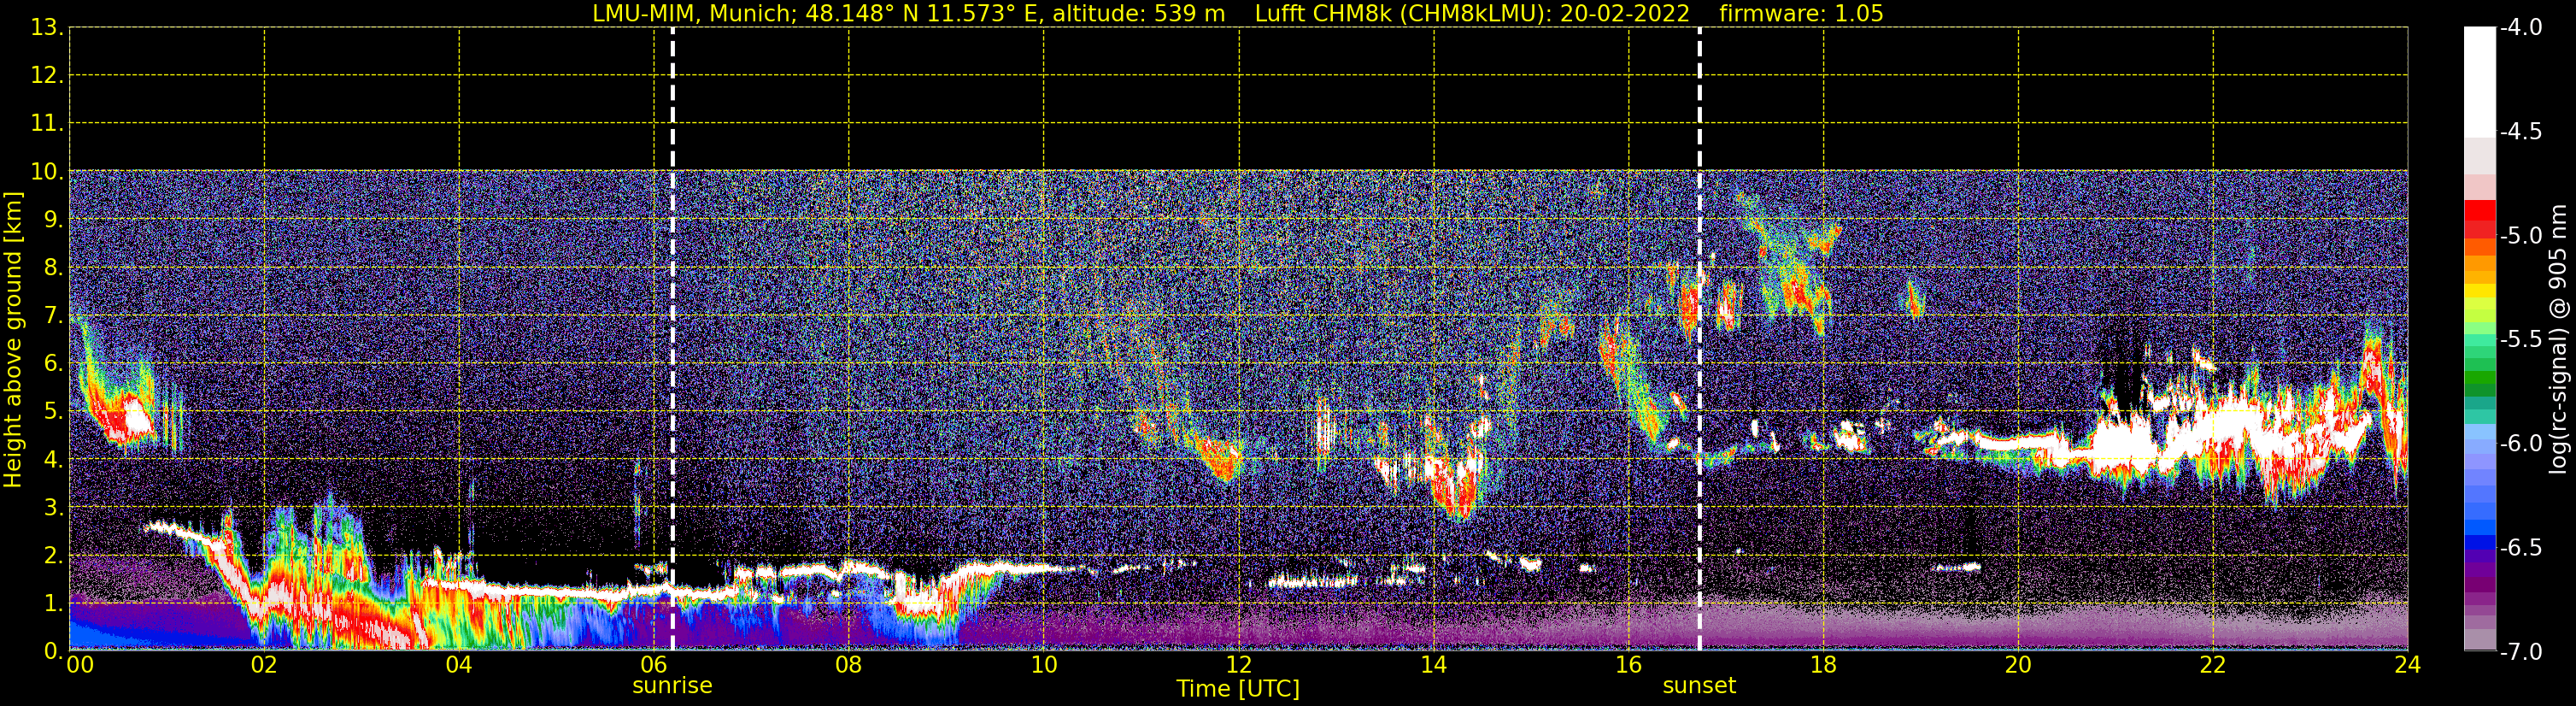This screenshot has height=706, width=2576.
Task: Click the '20' hour tick label
Action: tap(2019, 665)
